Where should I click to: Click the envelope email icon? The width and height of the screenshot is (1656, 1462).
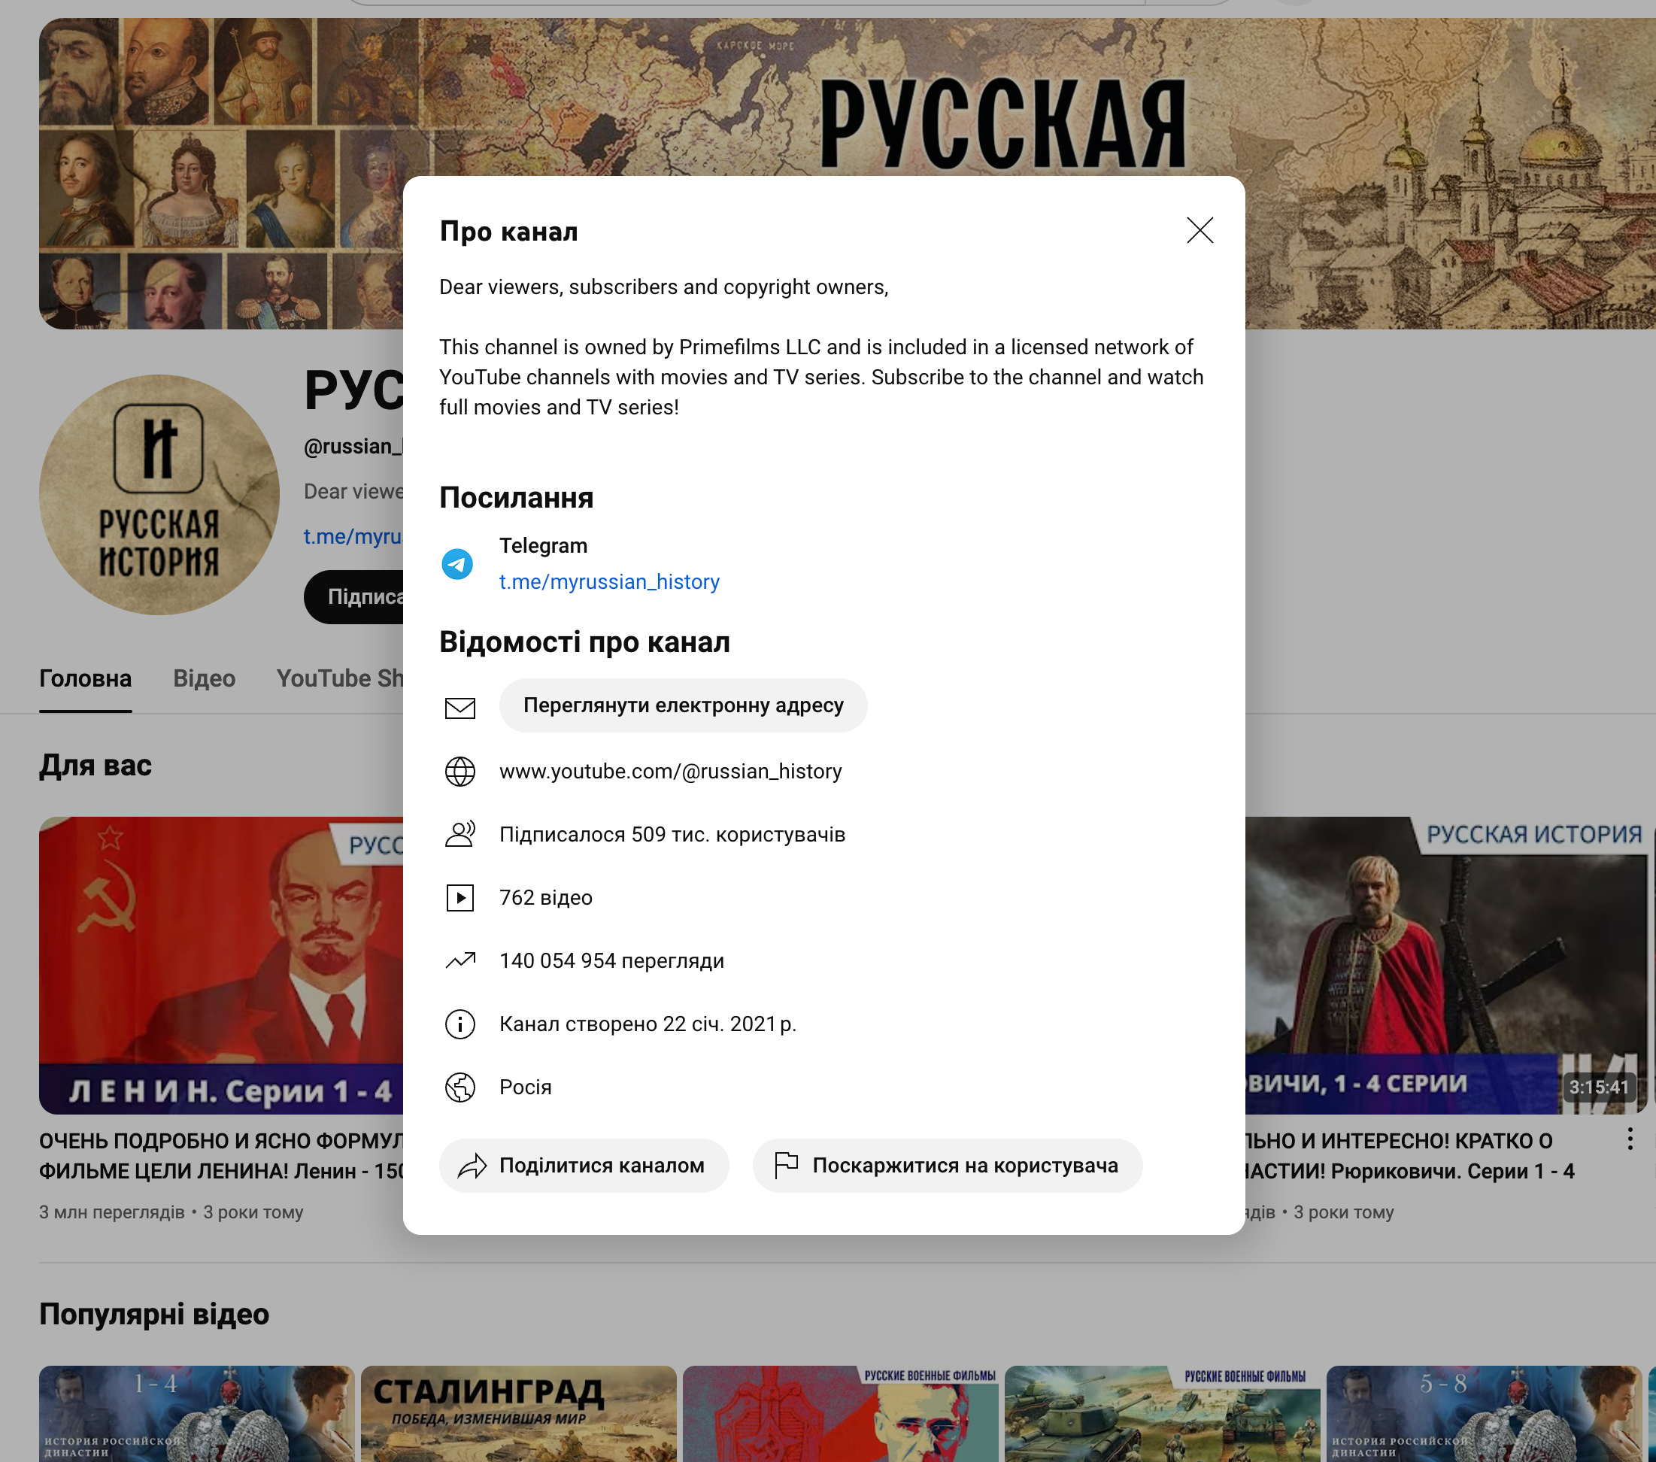460,707
